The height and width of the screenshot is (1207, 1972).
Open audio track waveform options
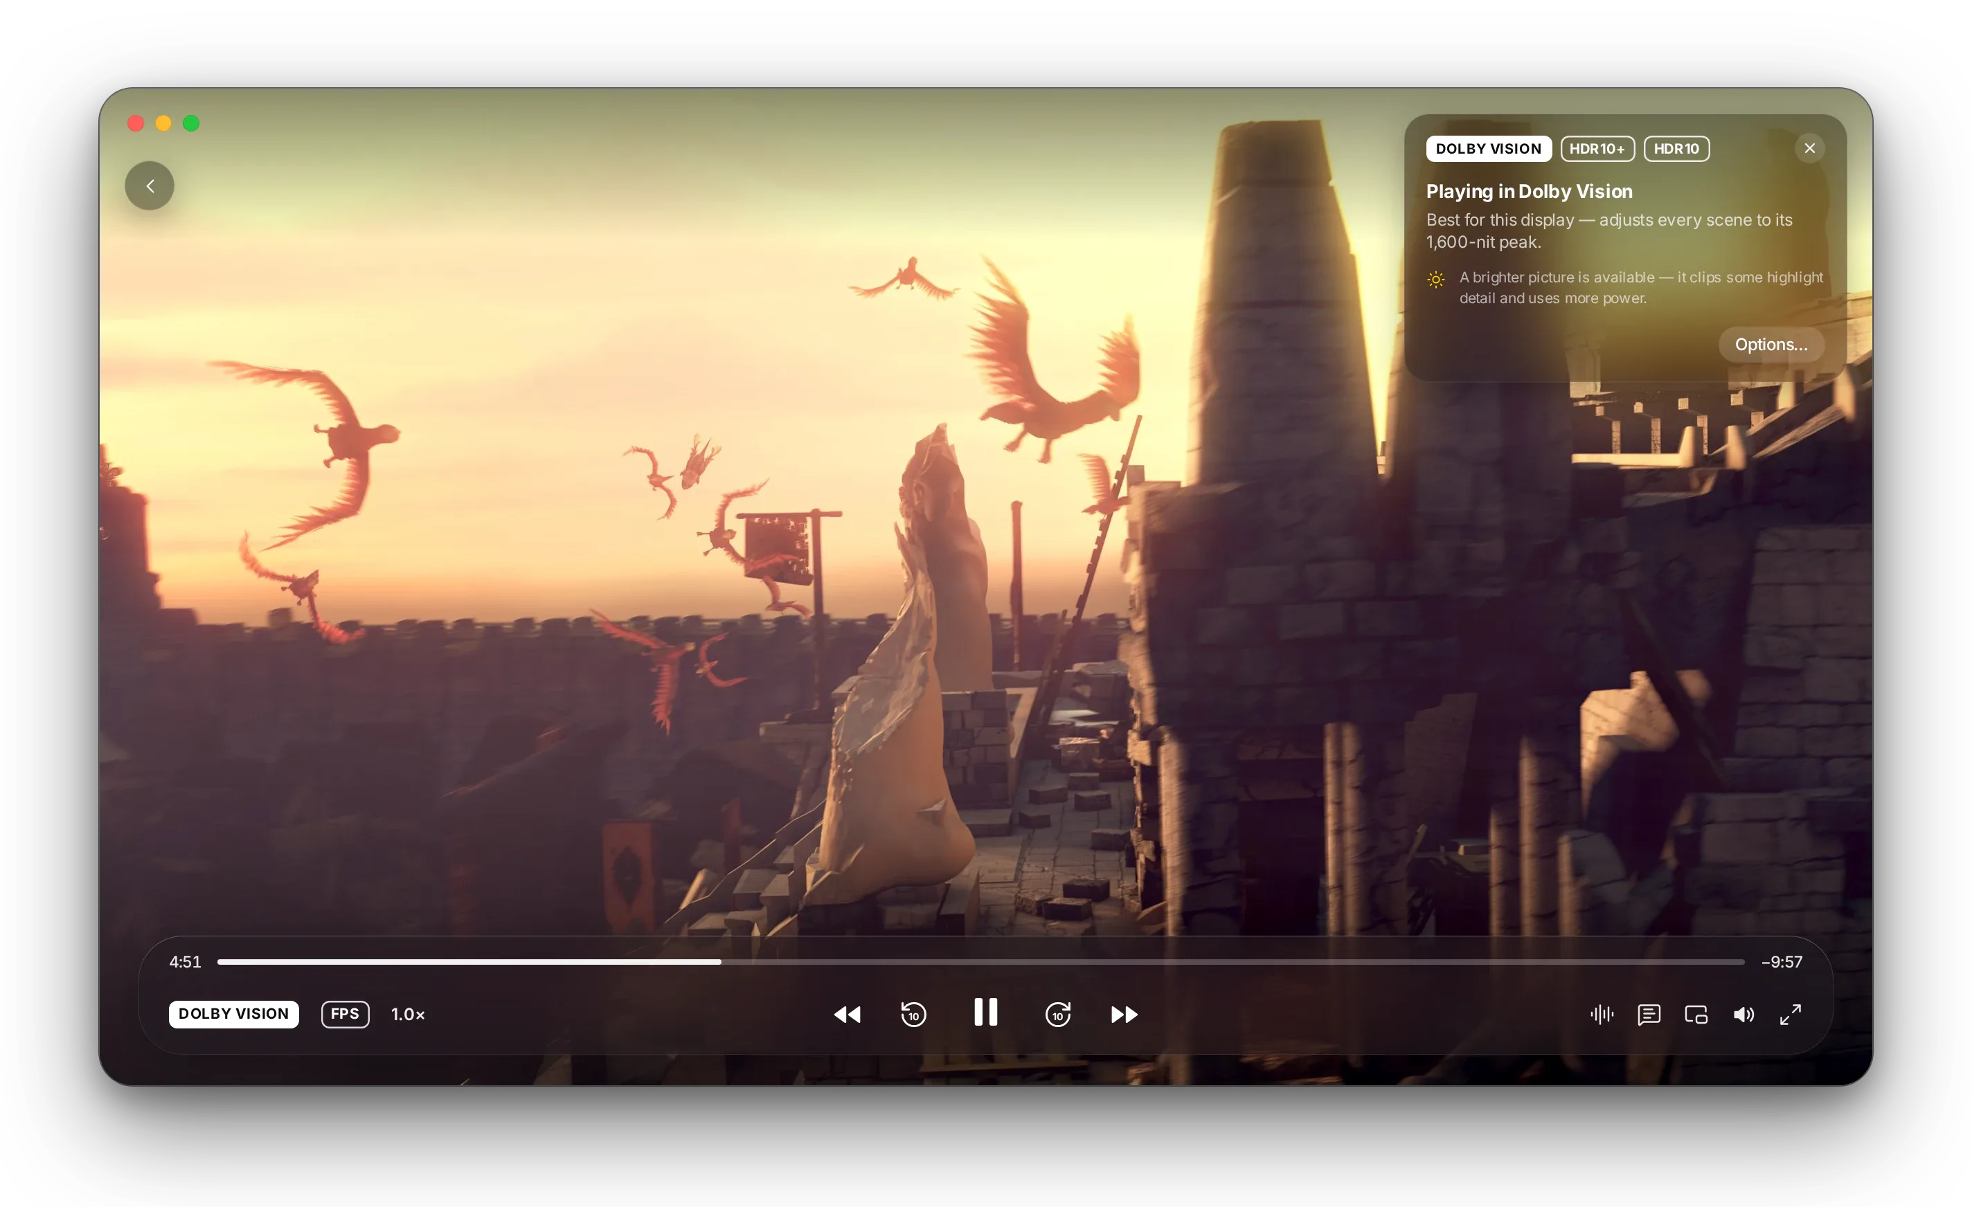[1602, 1014]
